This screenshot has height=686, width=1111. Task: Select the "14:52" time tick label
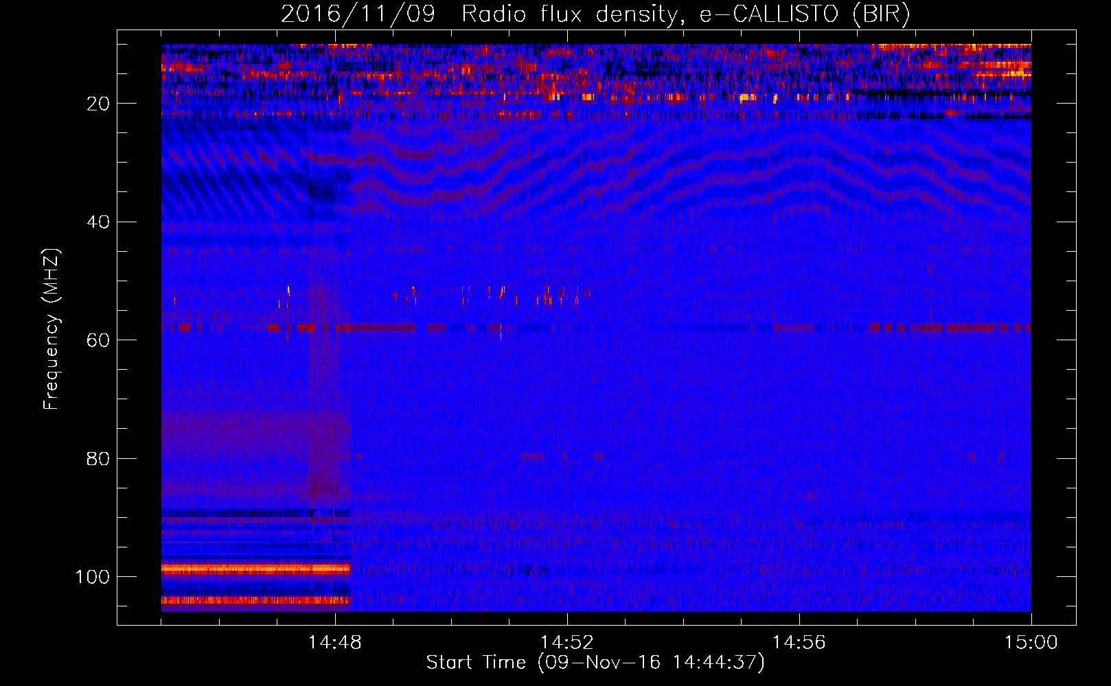567,643
